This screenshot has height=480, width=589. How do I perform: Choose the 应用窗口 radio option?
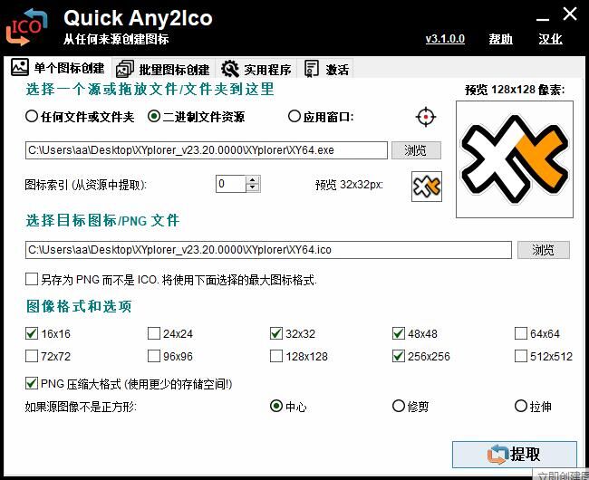pyautogui.click(x=294, y=117)
